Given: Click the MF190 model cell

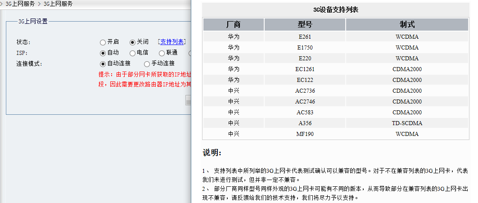Looking at the screenshot, I should tap(305, 134).
